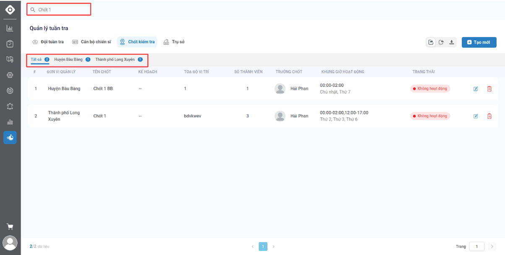Click the Thành phố Long Xuyên unit cell
505x255 pixels.
[x=64, y=116]
